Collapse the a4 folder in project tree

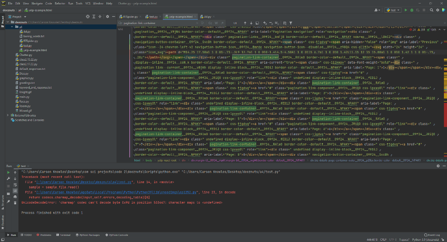(x=12, y=27)
